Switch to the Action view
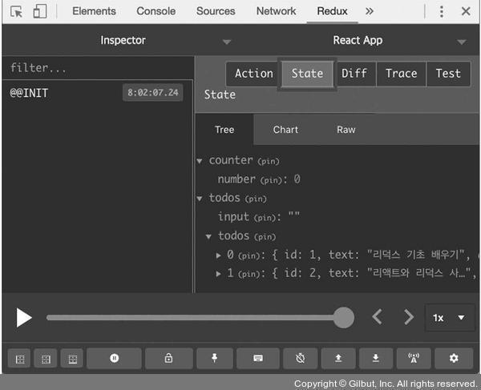The image size is (481, 390). [x=253, y=74]
